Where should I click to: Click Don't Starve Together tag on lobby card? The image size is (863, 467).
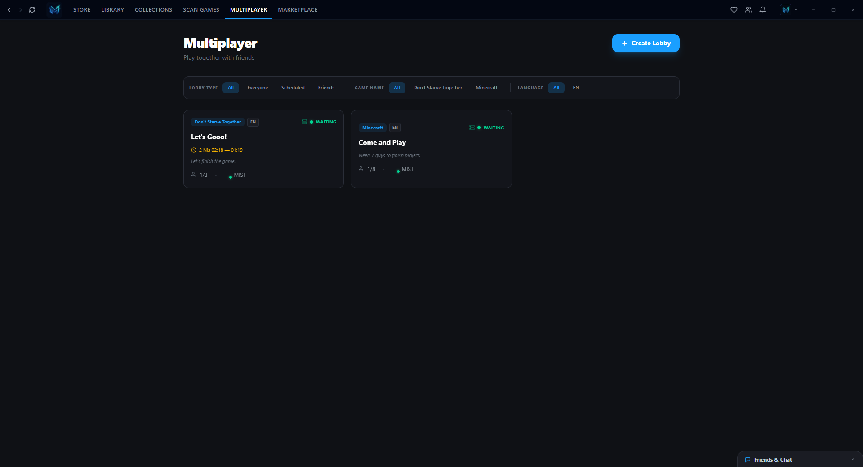point(218,122)
